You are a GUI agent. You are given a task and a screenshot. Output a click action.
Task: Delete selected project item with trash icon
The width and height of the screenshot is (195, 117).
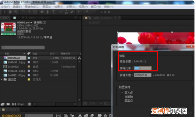pyautogui.click(x=30, y=104)
